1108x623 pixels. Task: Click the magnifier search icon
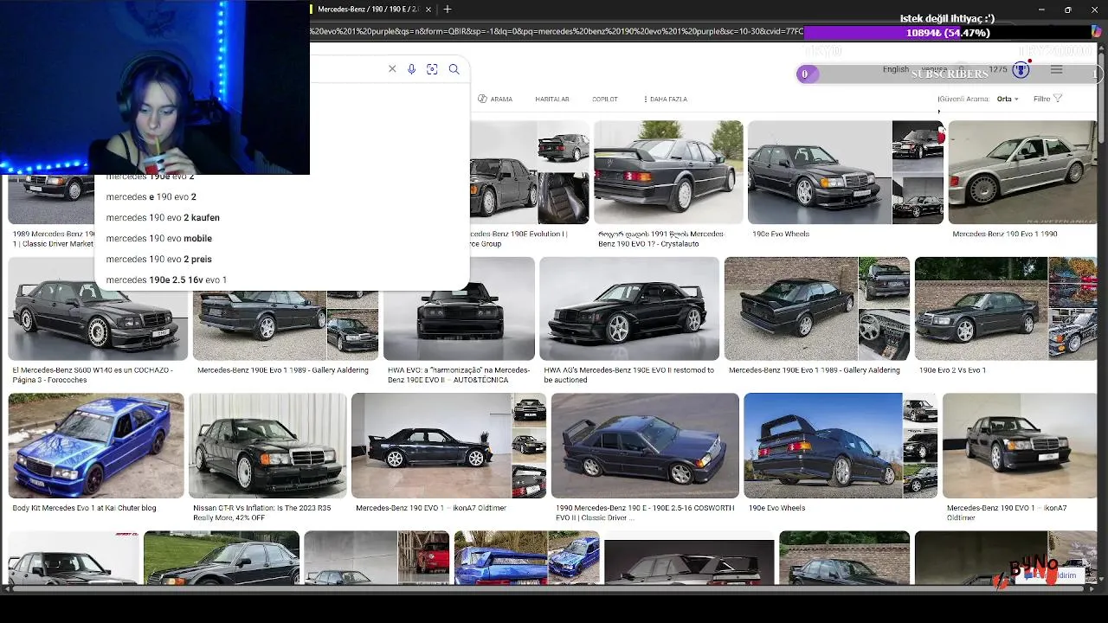454,69
